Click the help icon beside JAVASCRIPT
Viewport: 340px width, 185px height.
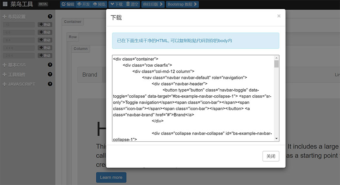click(50, 84)
